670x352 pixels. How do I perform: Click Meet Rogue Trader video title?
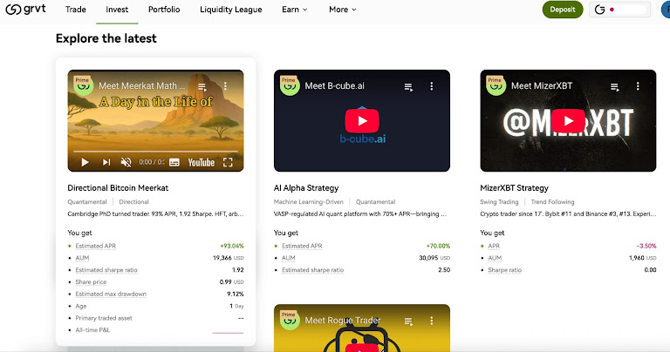pyautogui.click(x=343, y=321)
